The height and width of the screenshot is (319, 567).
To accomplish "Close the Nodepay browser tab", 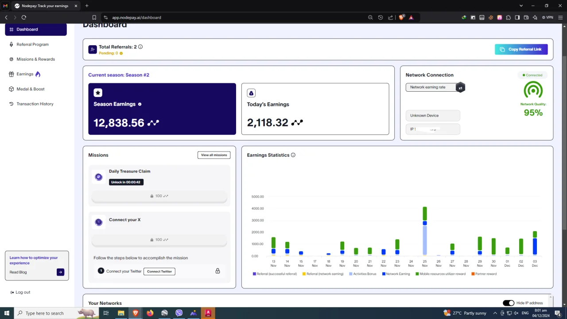I will [x=76, y=6].
